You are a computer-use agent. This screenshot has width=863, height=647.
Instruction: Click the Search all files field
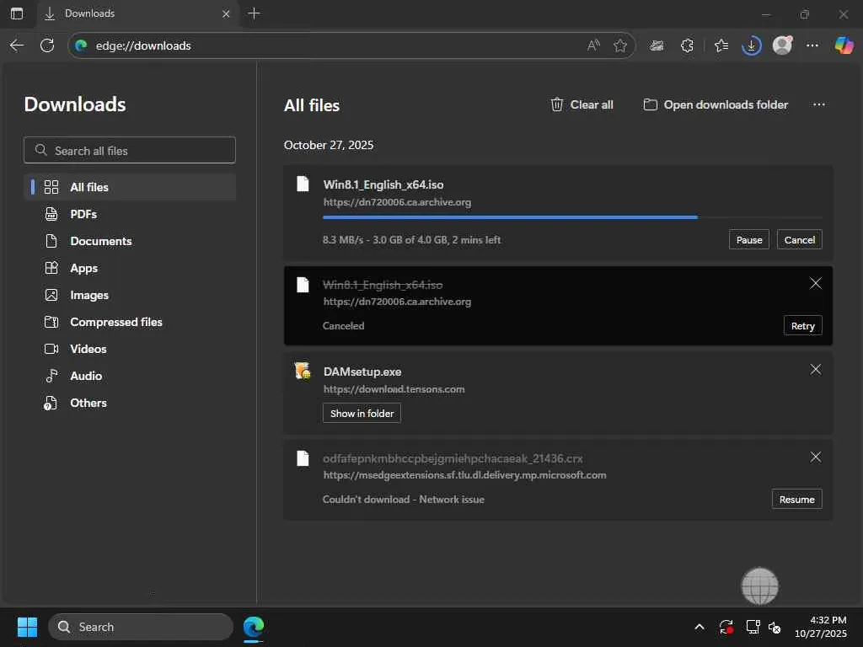coord(130,151)
